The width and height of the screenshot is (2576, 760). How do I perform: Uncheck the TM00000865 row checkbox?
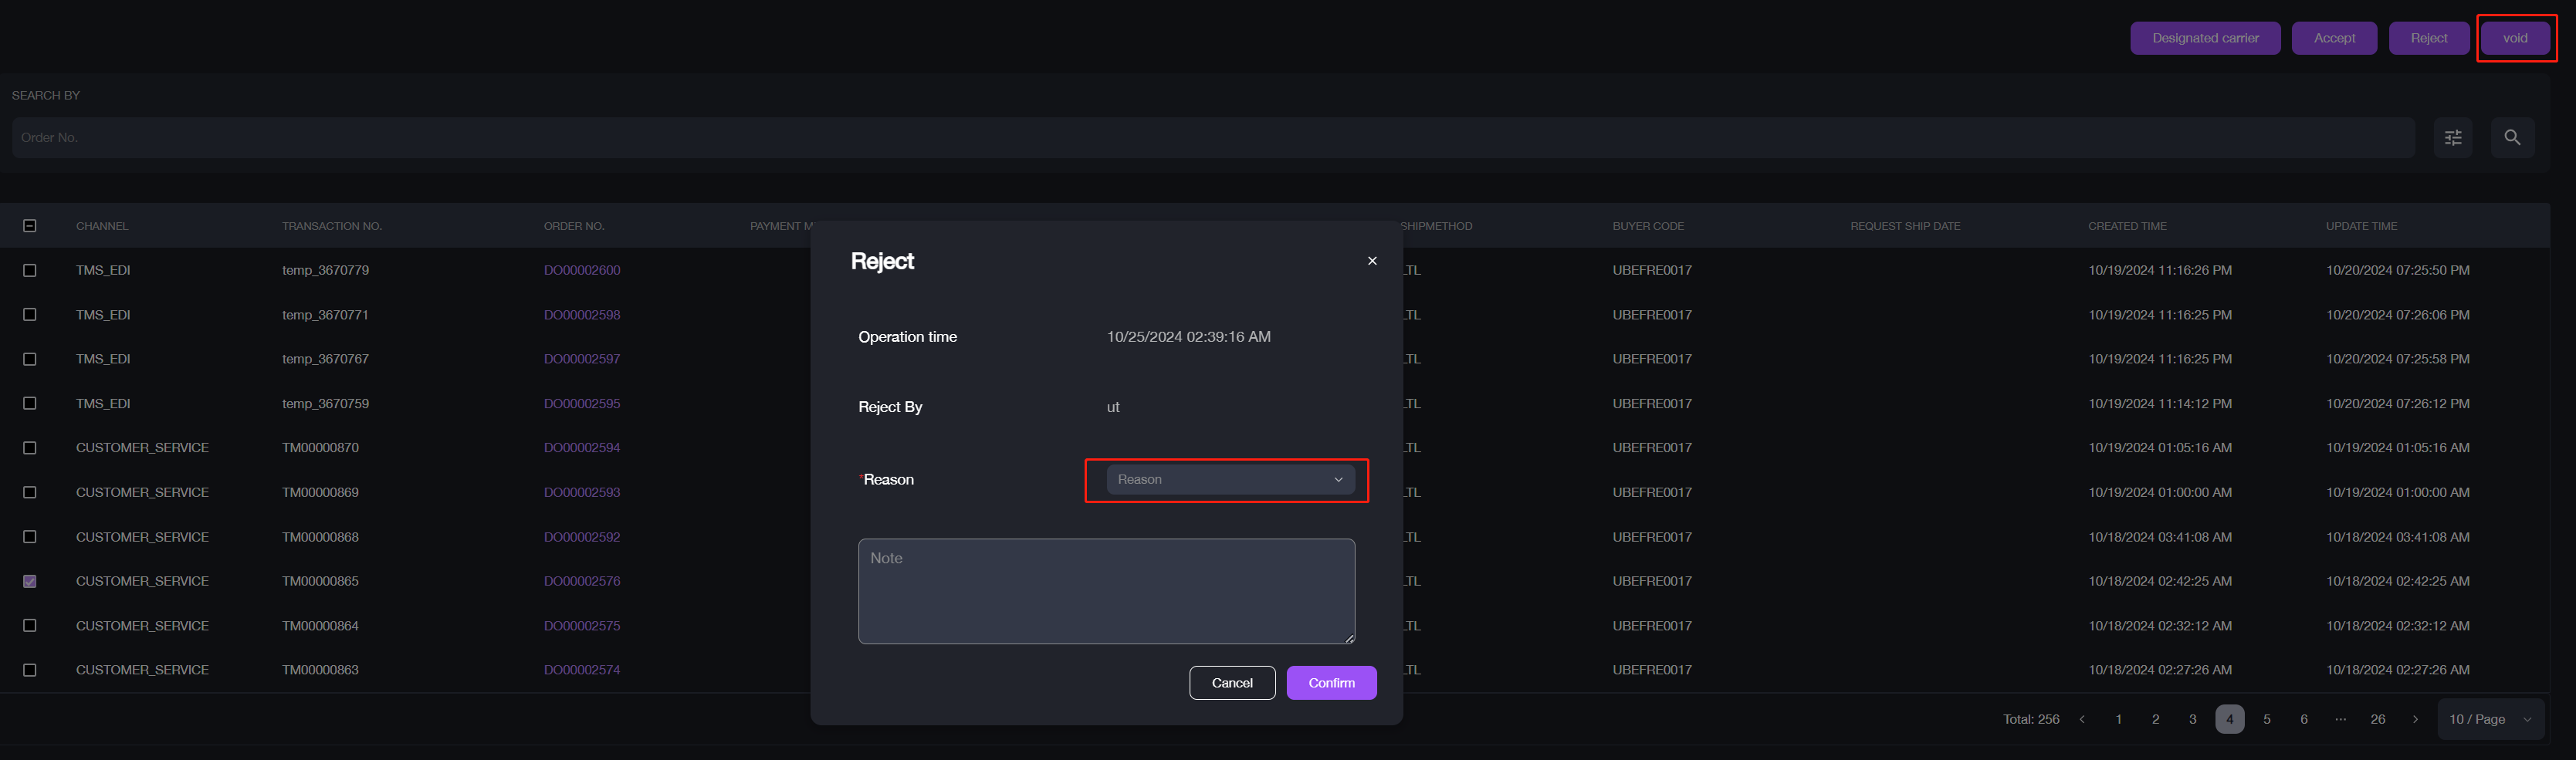[30, 581]
